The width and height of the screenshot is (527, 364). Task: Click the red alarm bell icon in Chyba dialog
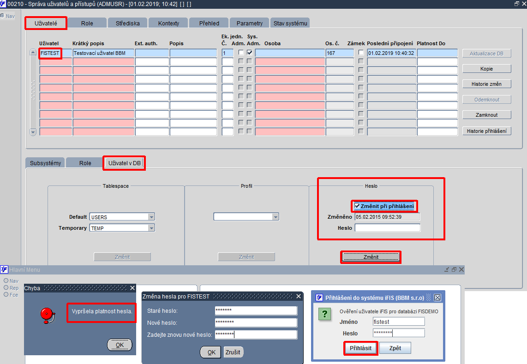48,316
